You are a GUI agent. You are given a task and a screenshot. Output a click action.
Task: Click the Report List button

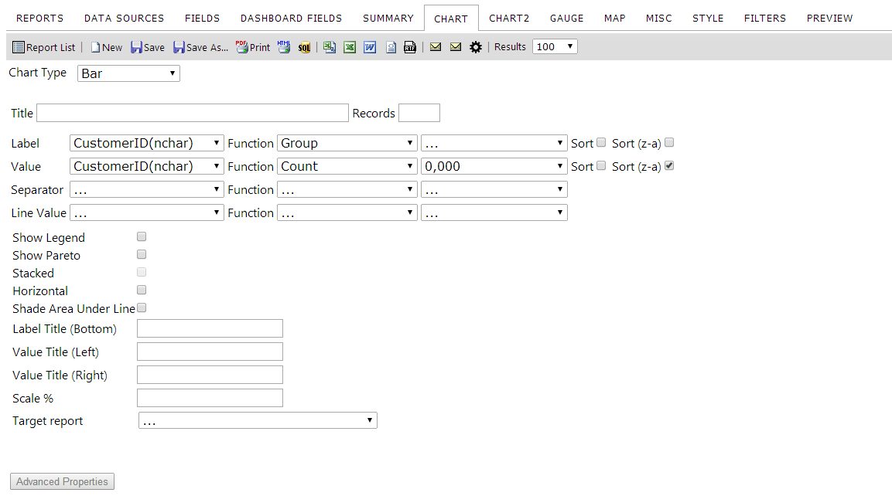coord(44,47)
